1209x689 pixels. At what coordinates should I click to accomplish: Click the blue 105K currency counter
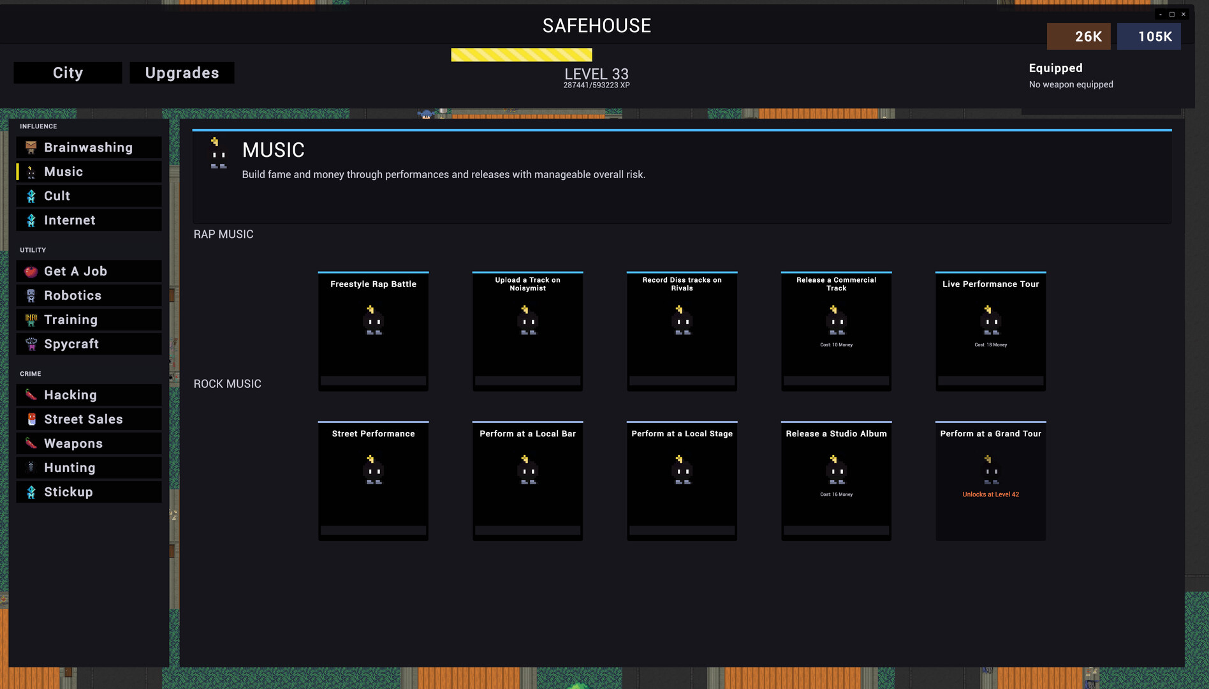coord(1148,36)
